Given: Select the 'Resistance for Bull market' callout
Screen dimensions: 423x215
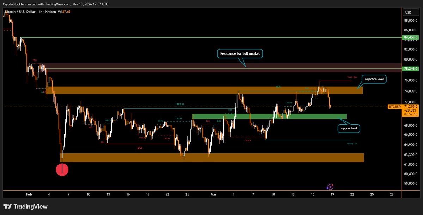Looking at the screenshot, I should 239,54.
